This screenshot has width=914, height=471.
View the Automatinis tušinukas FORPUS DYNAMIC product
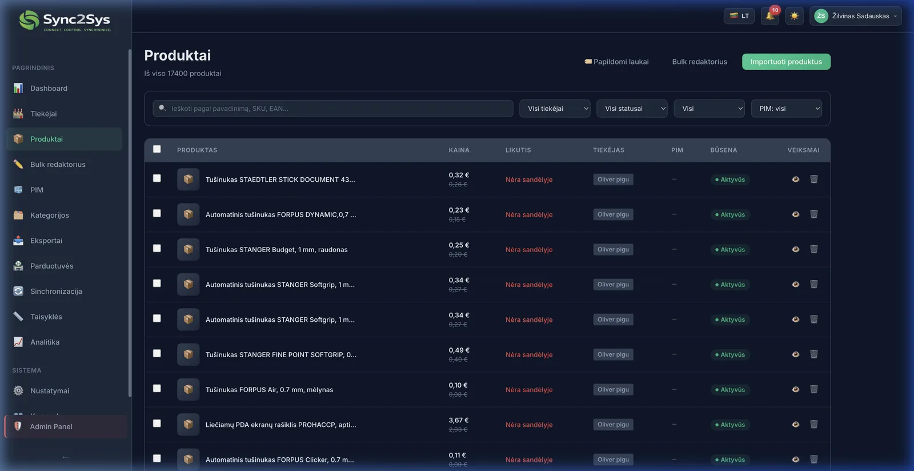(795, 214)
